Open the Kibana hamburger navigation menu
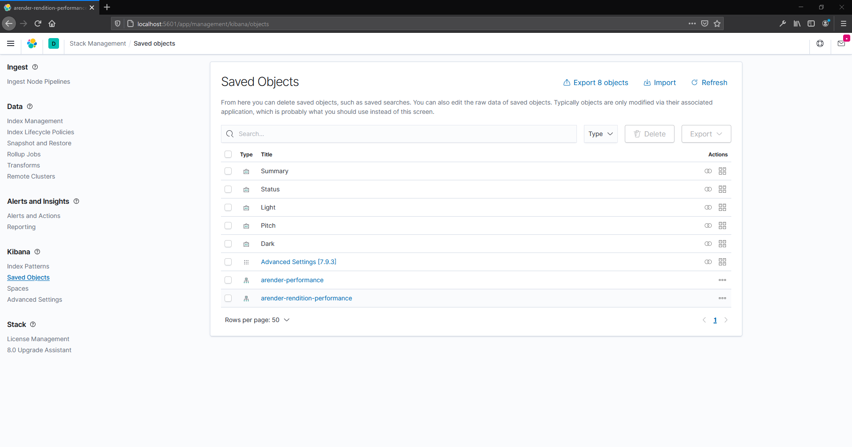Image resolution: width=852 pixels, height=447 pixels. (11, 43)
